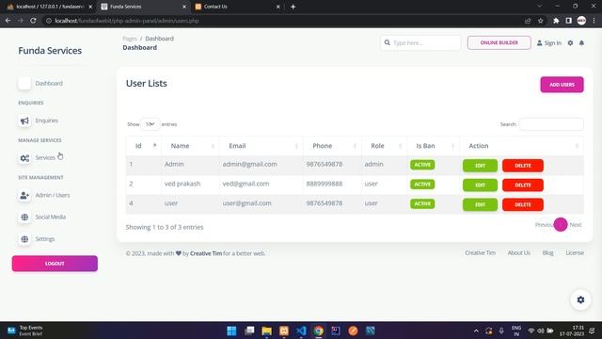602x339 pixels.
Task: Switch to the localhost phpMyAdmin tab
Action: [50, 7]
